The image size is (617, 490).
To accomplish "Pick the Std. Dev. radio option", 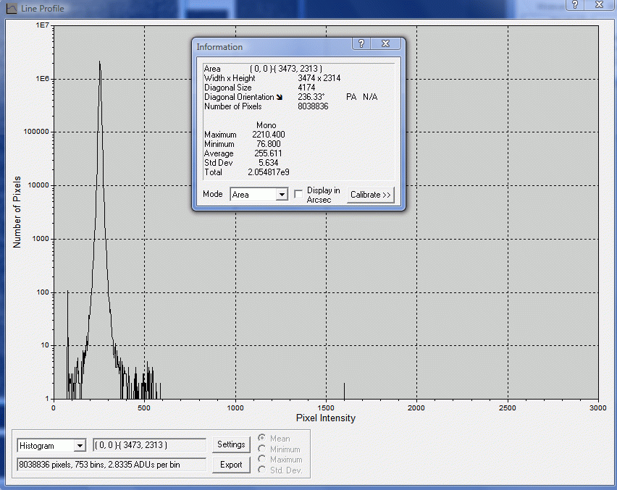I will 261,470.
